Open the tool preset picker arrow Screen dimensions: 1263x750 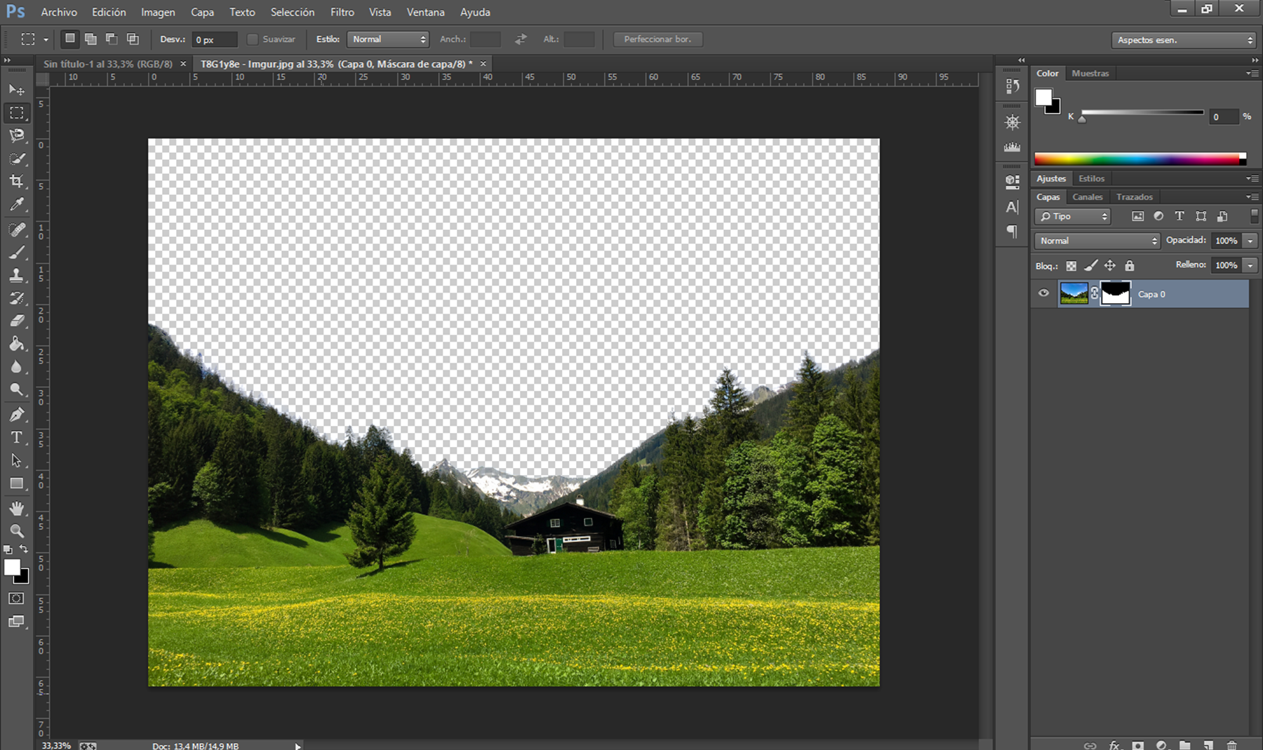46,40
